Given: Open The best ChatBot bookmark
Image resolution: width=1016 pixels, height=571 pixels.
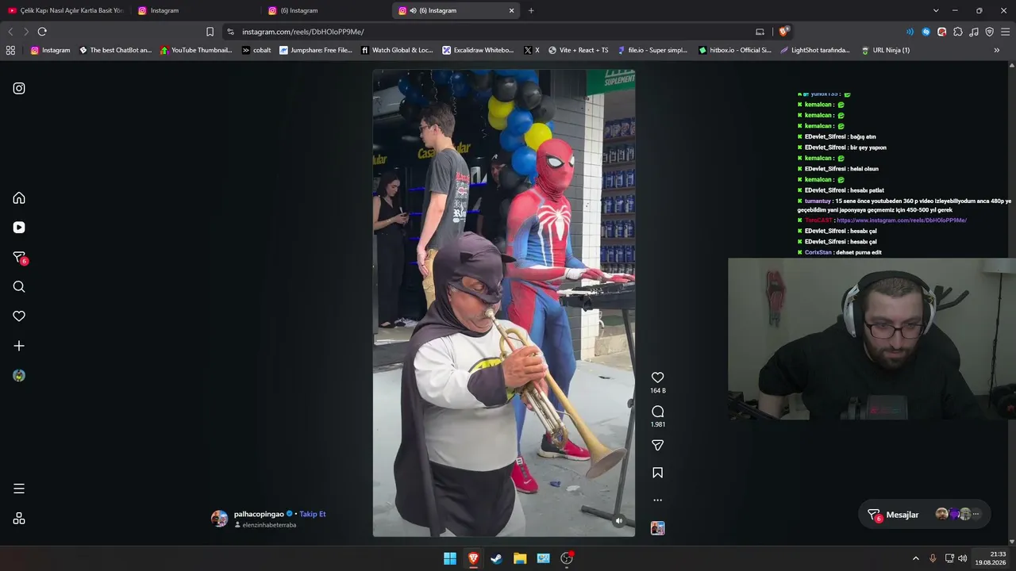Looking at the screenshot, I should click(115, 50).
